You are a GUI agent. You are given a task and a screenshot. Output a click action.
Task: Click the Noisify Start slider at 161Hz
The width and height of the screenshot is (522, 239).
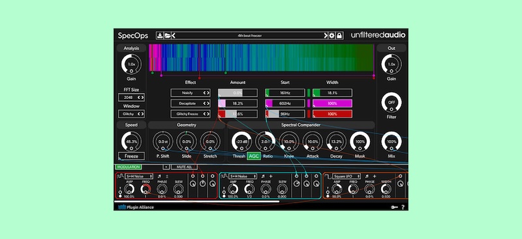[x=285, y=92]
